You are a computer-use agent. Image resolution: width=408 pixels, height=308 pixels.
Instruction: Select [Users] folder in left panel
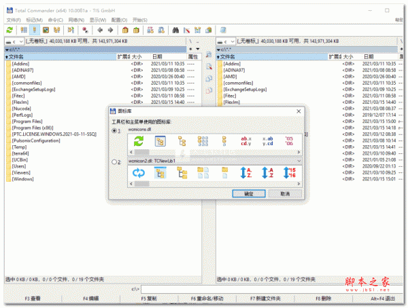tap(19, 166)
